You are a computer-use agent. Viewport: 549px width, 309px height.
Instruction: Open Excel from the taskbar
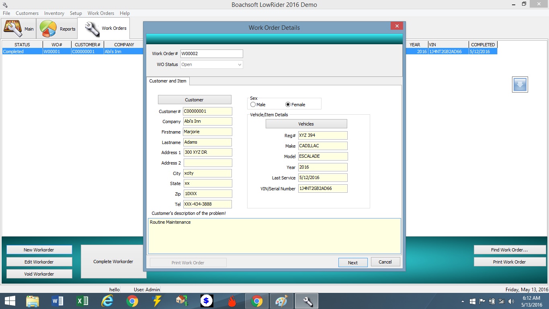(x=82, y=301)
